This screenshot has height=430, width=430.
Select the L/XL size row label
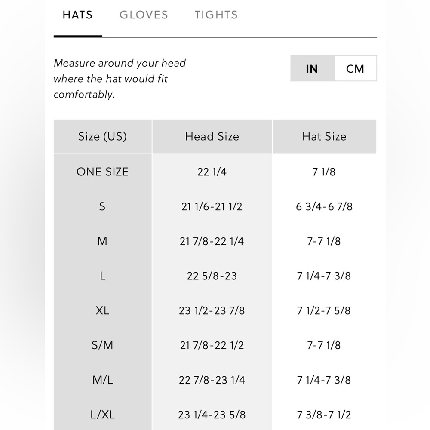point(103,415)
